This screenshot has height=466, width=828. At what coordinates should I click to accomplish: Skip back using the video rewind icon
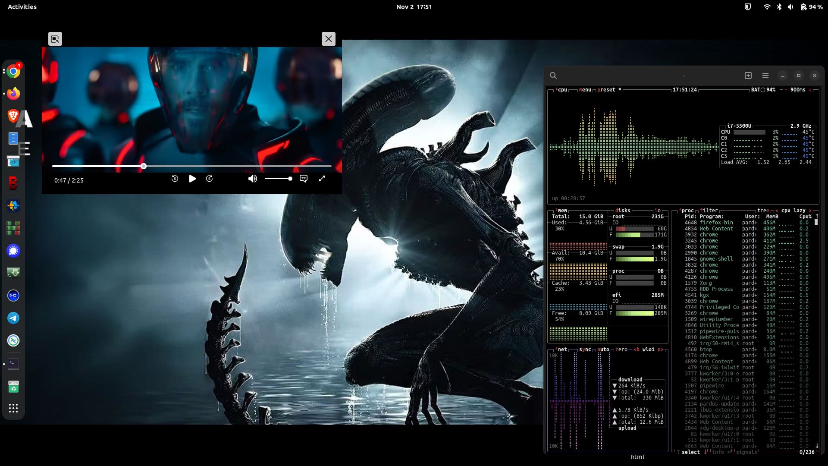coord(175,179)
